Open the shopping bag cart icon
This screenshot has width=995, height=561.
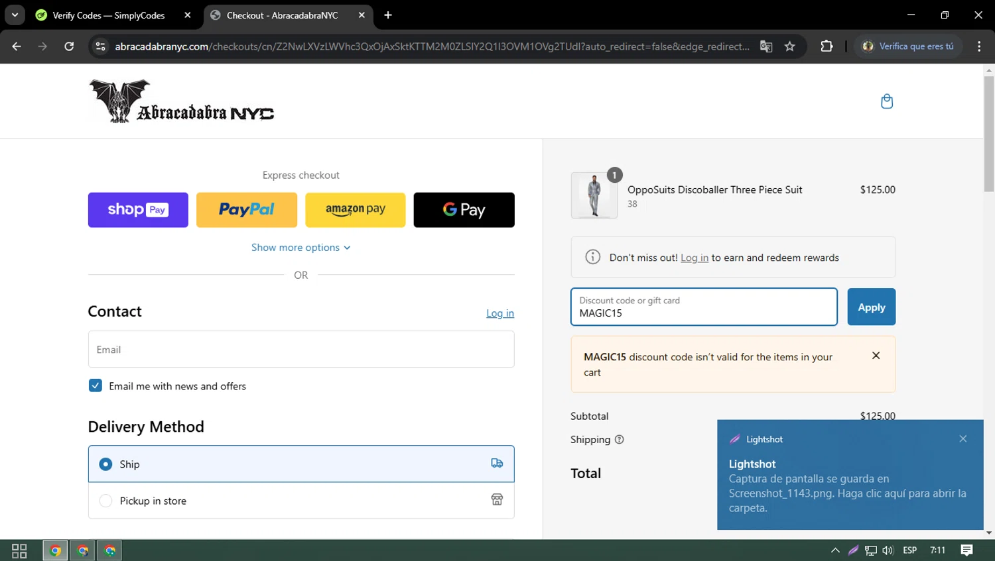point(887,101)
